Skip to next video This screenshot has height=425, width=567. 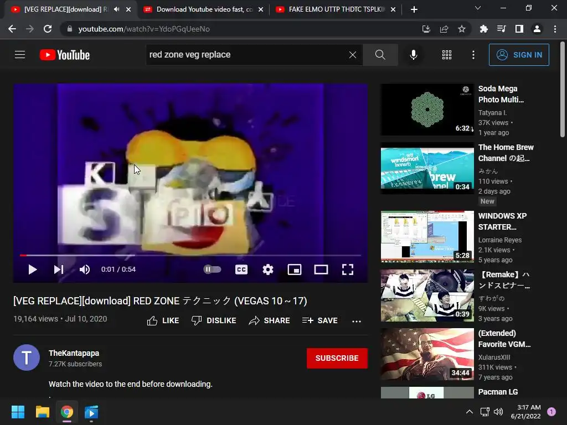point(59,269)
